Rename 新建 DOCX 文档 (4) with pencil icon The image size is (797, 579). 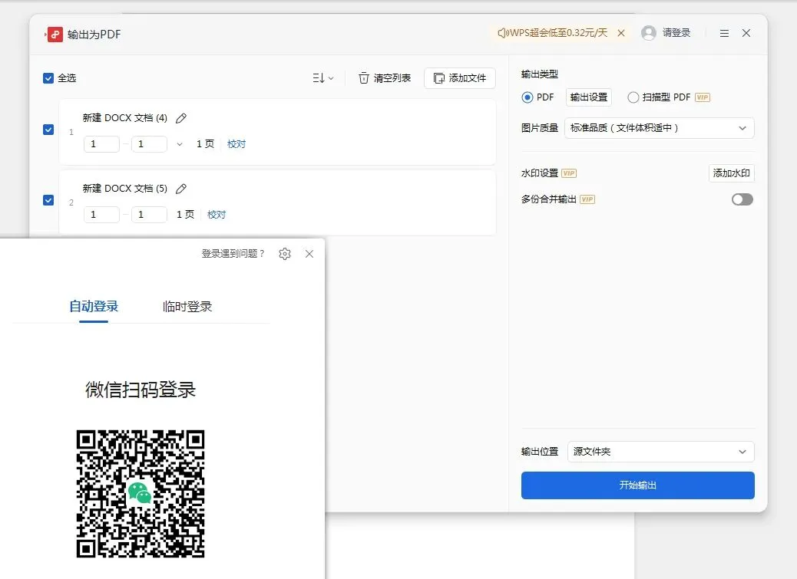tap(181, 118)
